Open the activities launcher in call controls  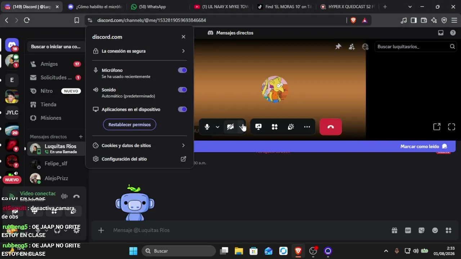tap(274, 127)
